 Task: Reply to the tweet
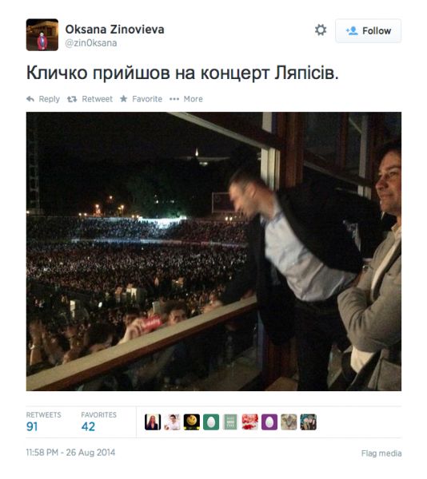coord(43,99)
